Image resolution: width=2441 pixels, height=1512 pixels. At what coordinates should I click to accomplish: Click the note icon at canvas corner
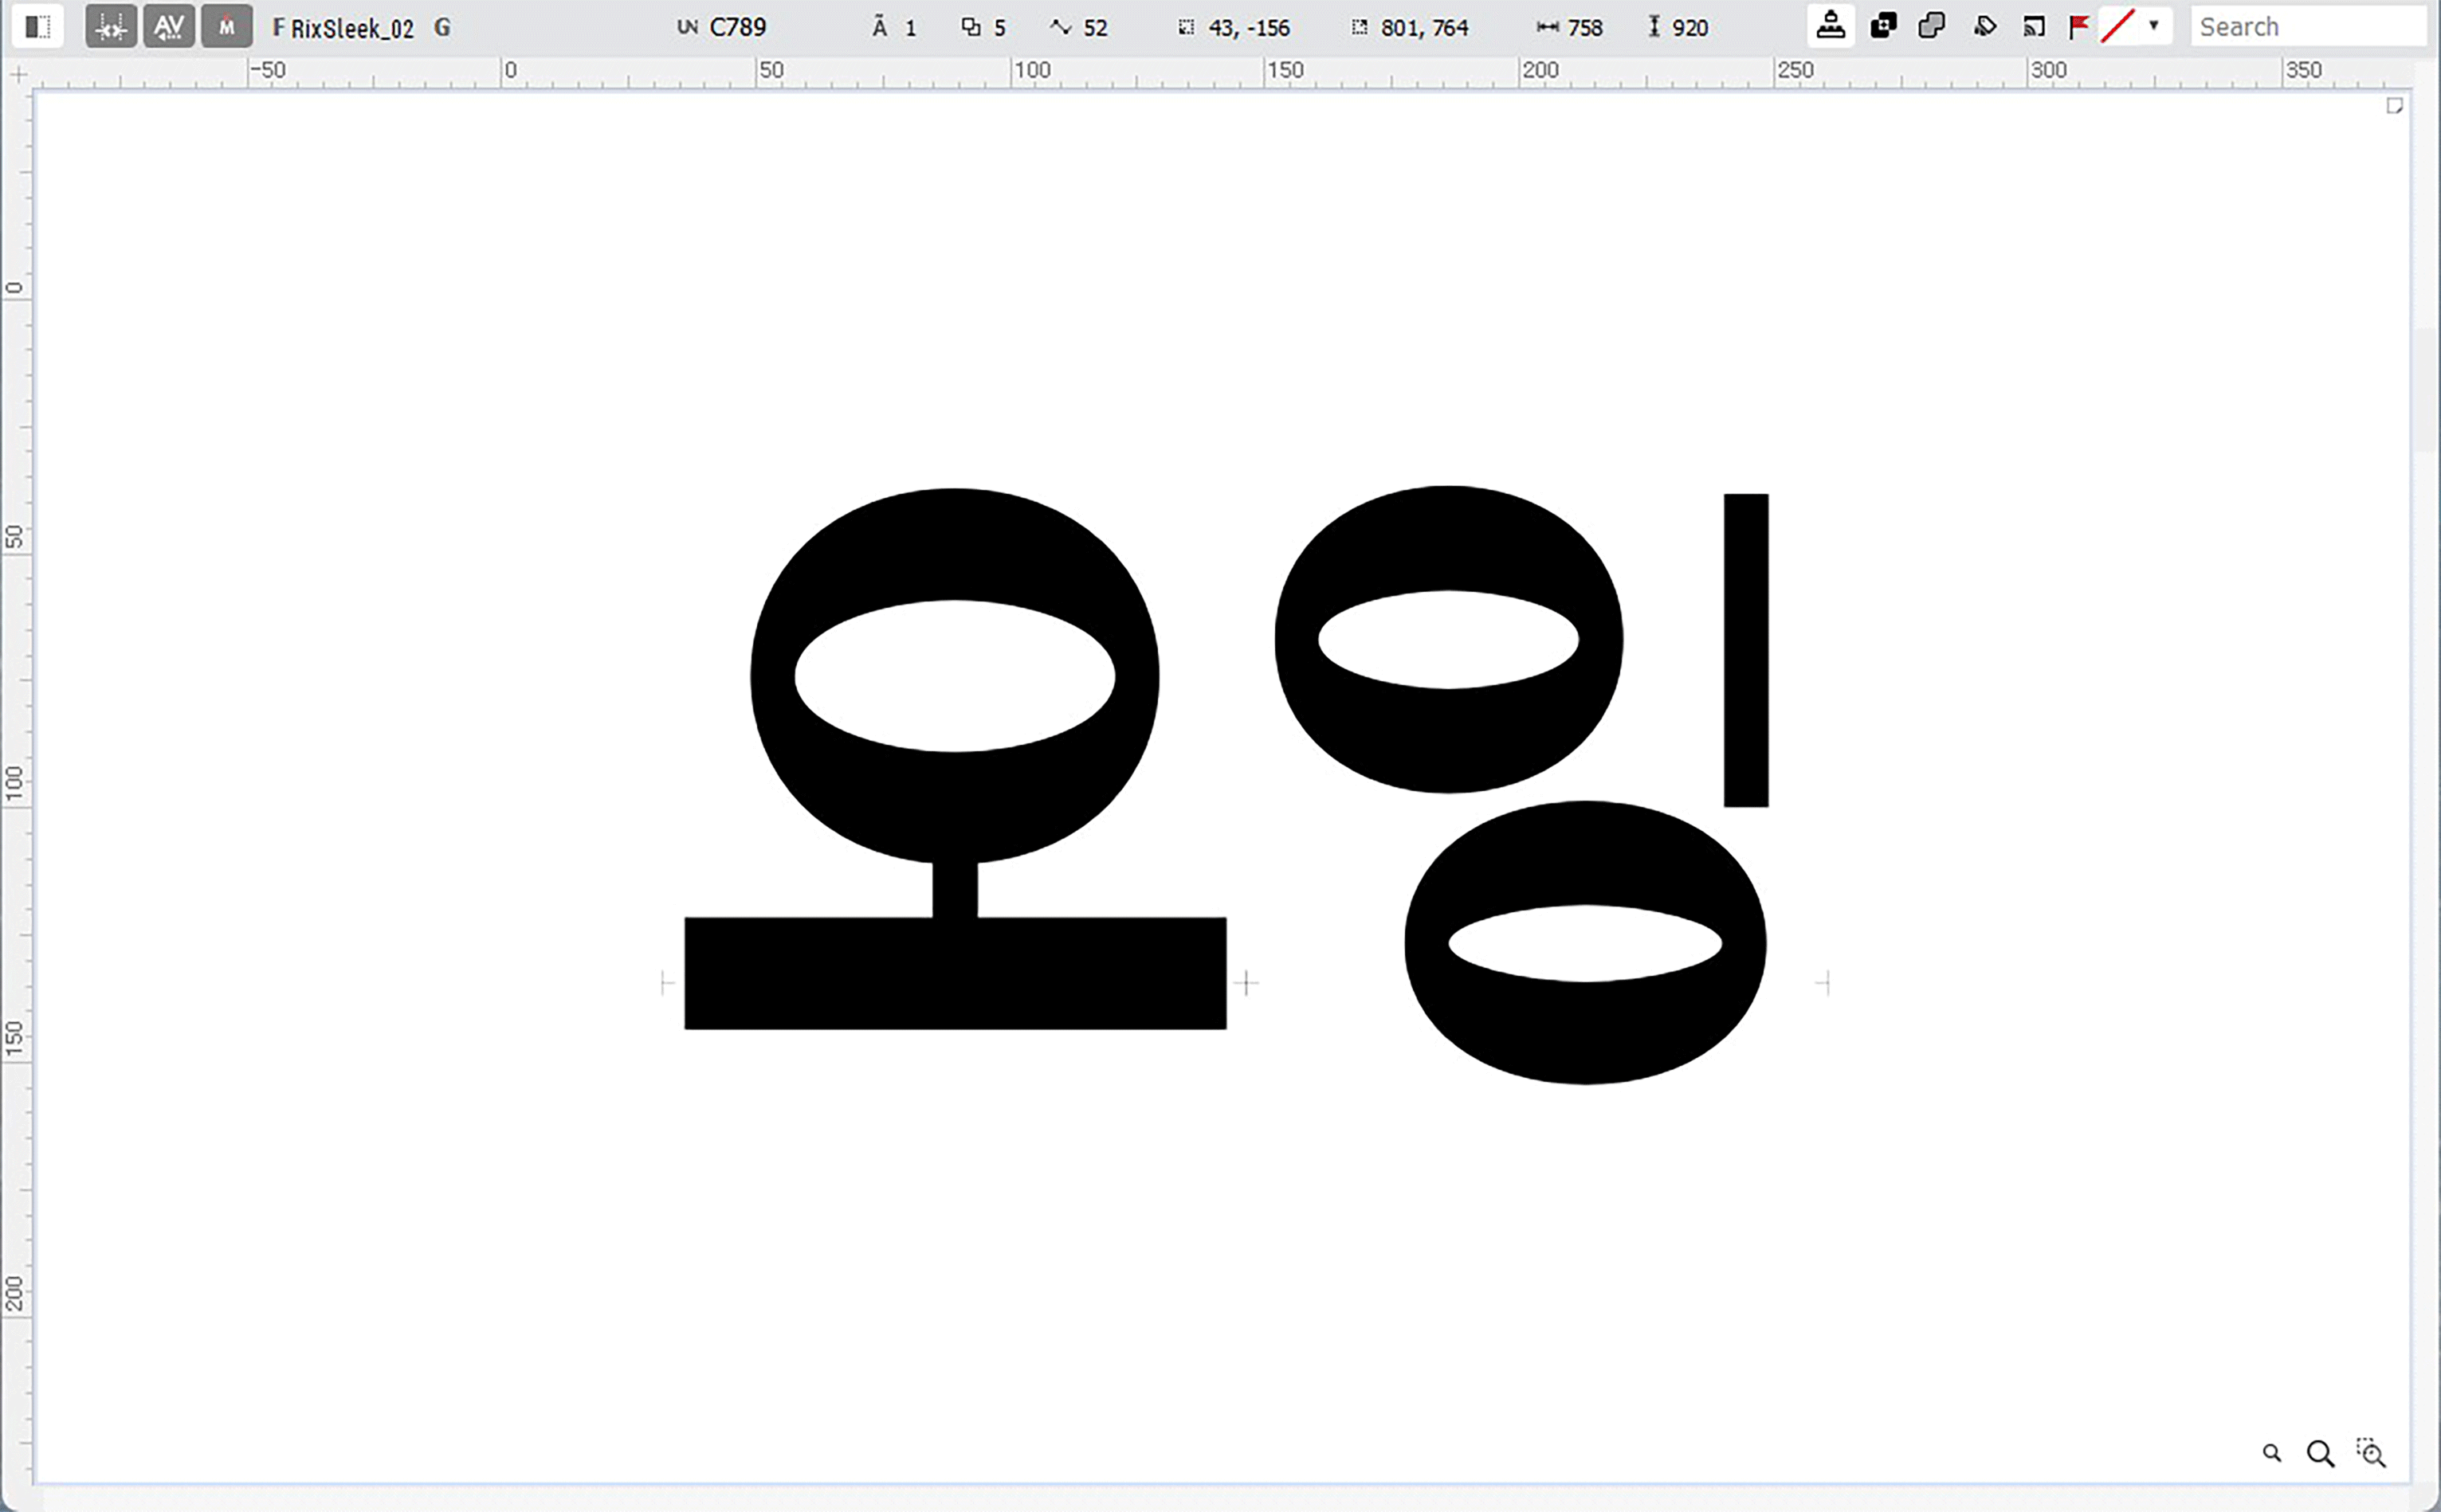point(2394,106)
